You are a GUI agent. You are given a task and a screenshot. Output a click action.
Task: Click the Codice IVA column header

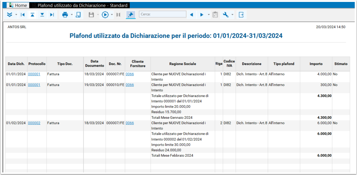tap(229, 64)
